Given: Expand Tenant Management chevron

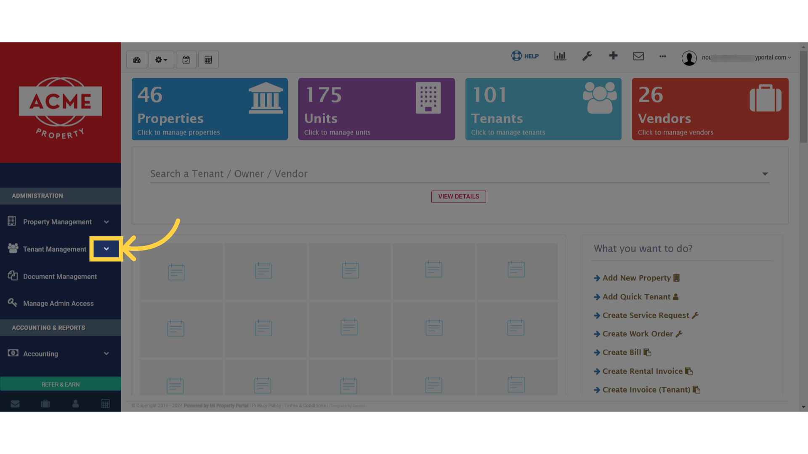Looking at the screenshot, I should [106, 249].
